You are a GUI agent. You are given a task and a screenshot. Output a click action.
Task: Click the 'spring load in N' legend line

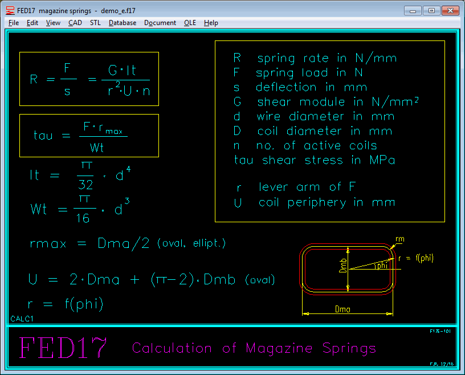[297, 73]
